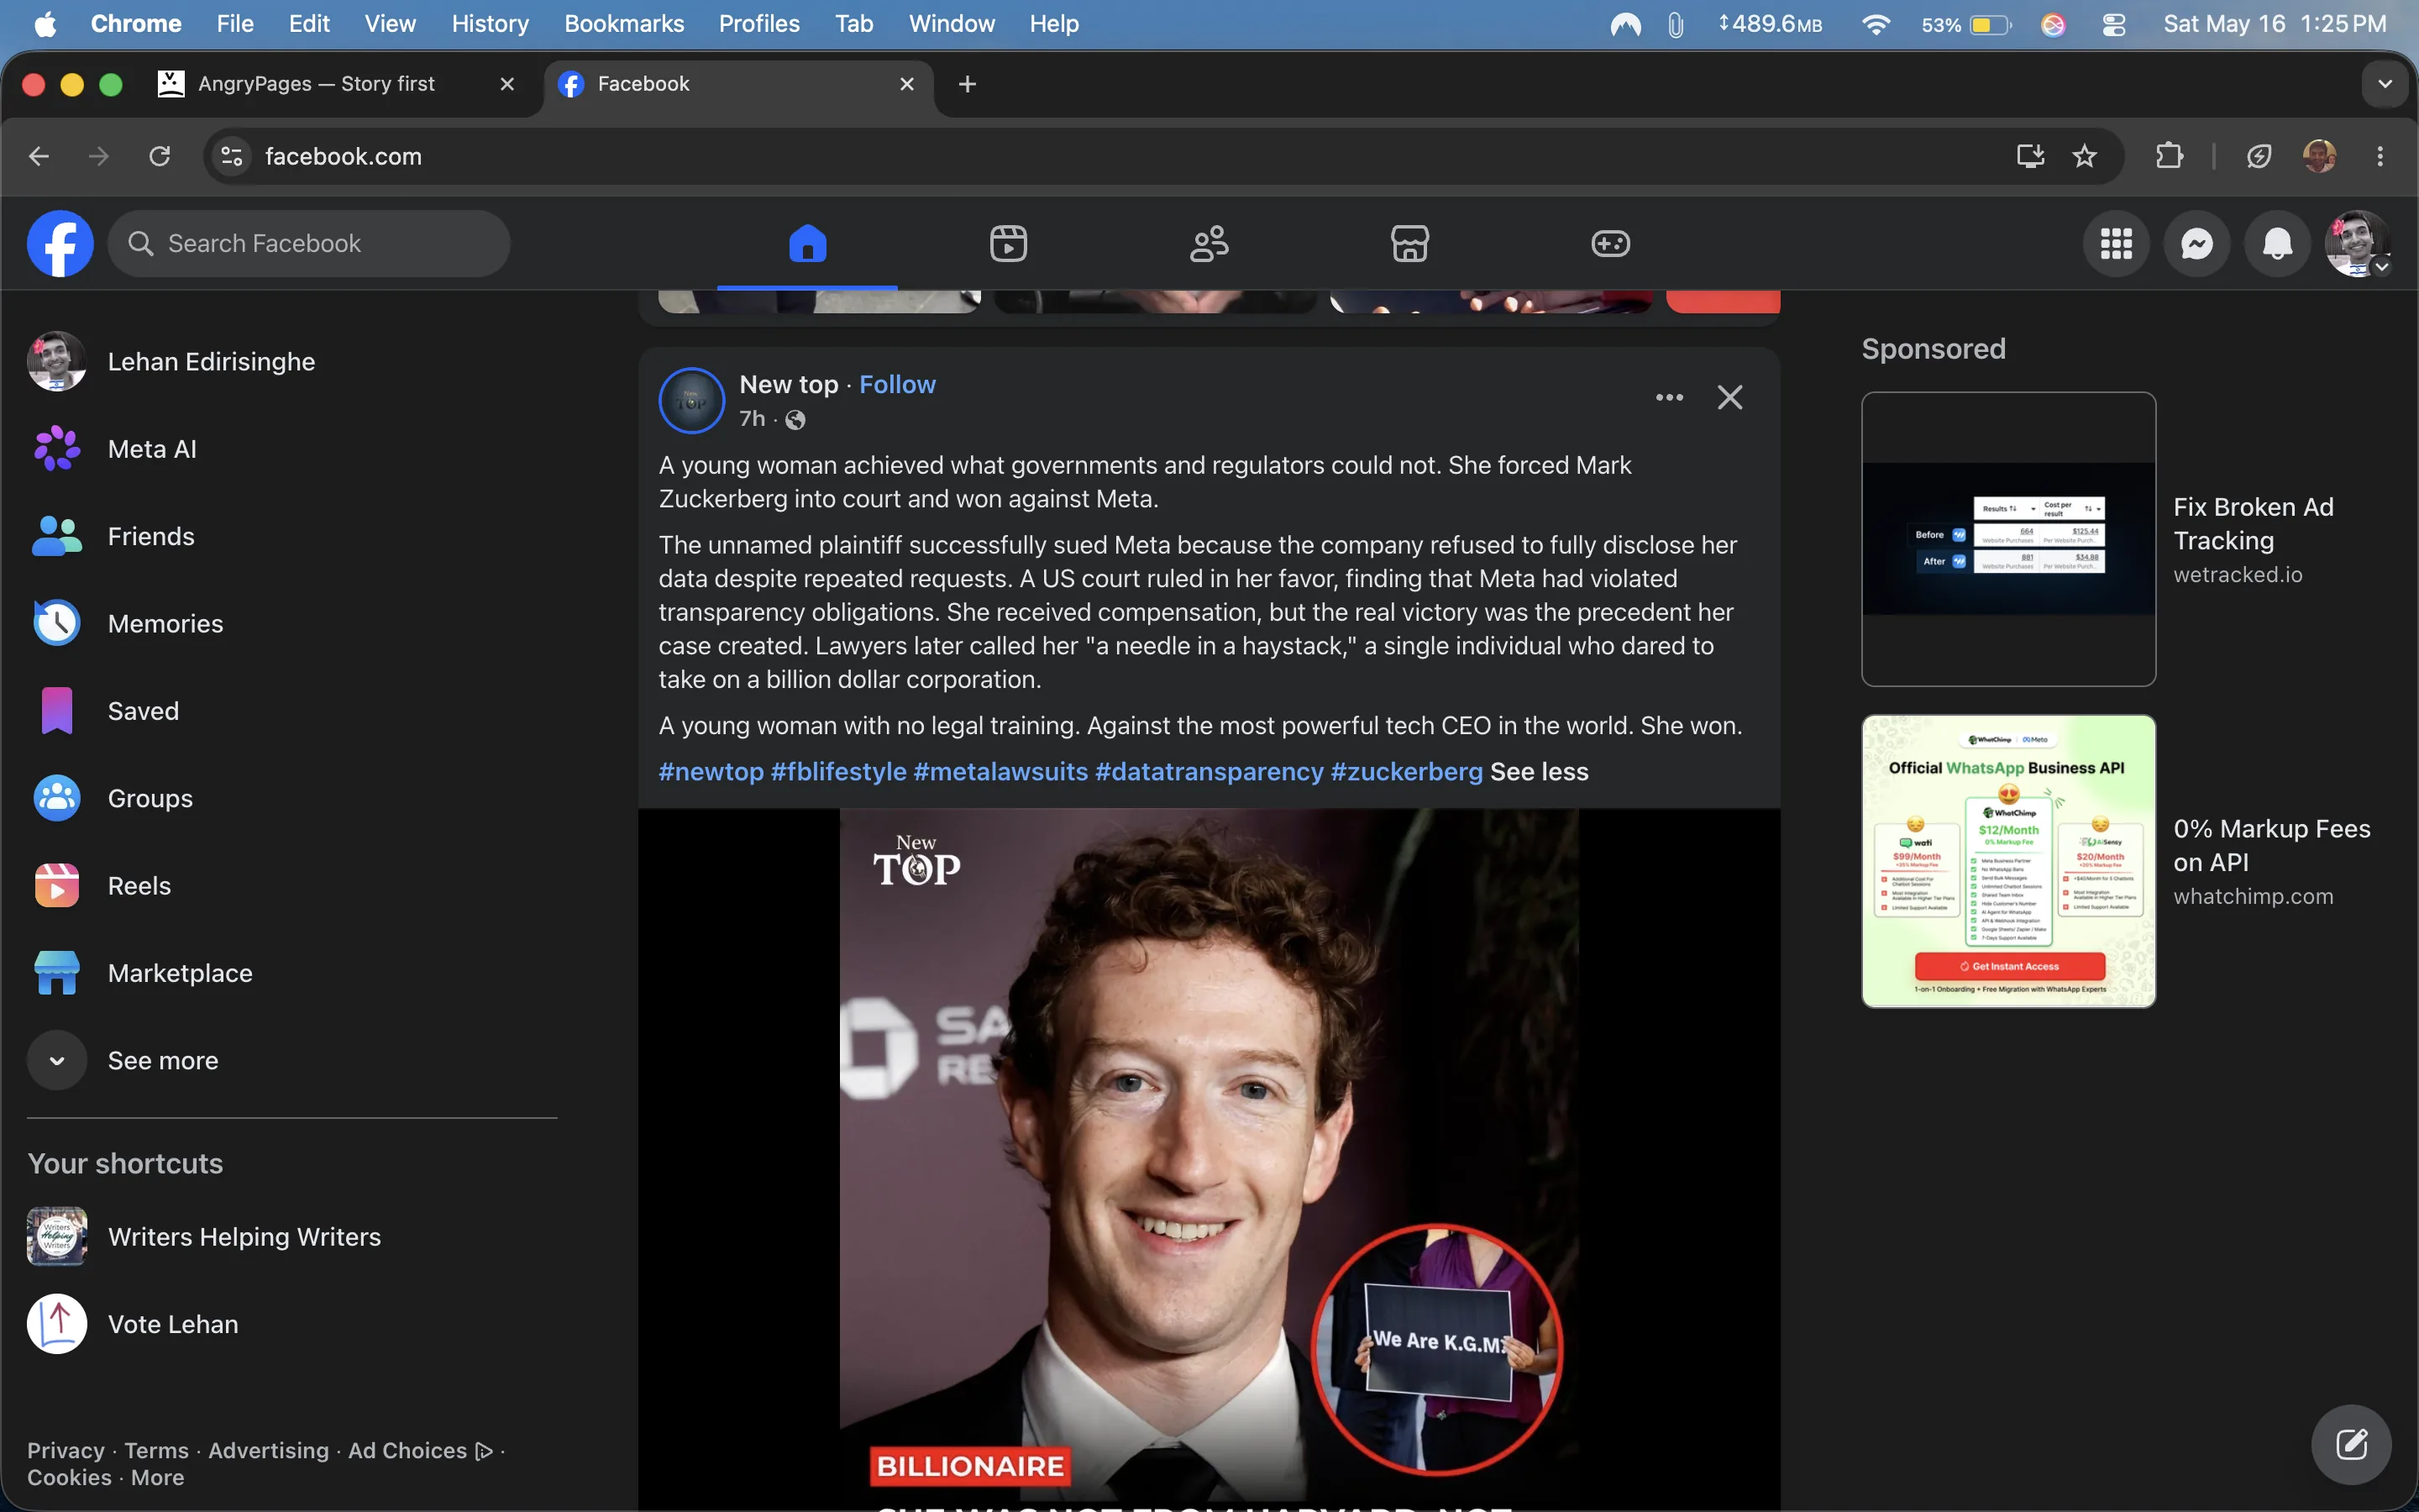Screen dimensions: 2419x1512
Task: Open the Chrome three-dot menu
Action: (2380, 156)
